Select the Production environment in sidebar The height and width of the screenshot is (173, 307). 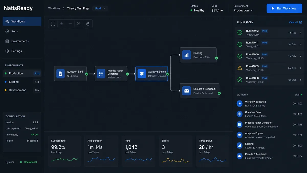(22, 73)
